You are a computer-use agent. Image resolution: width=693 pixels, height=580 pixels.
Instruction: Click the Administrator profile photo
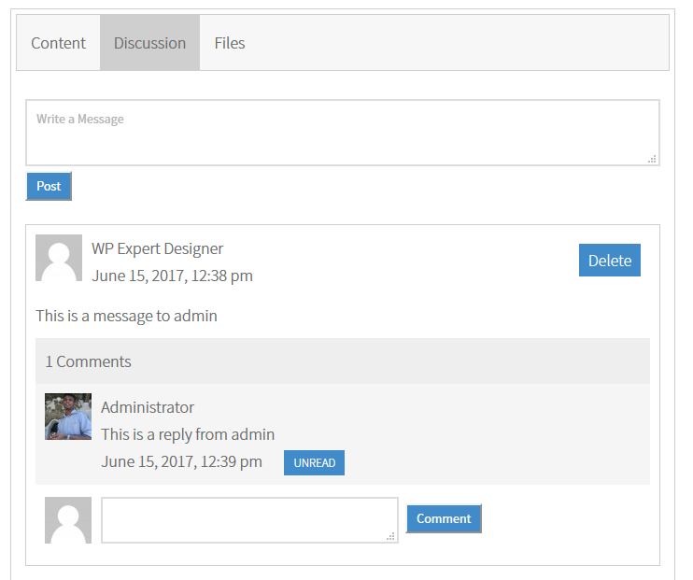(x=68, y=417)
